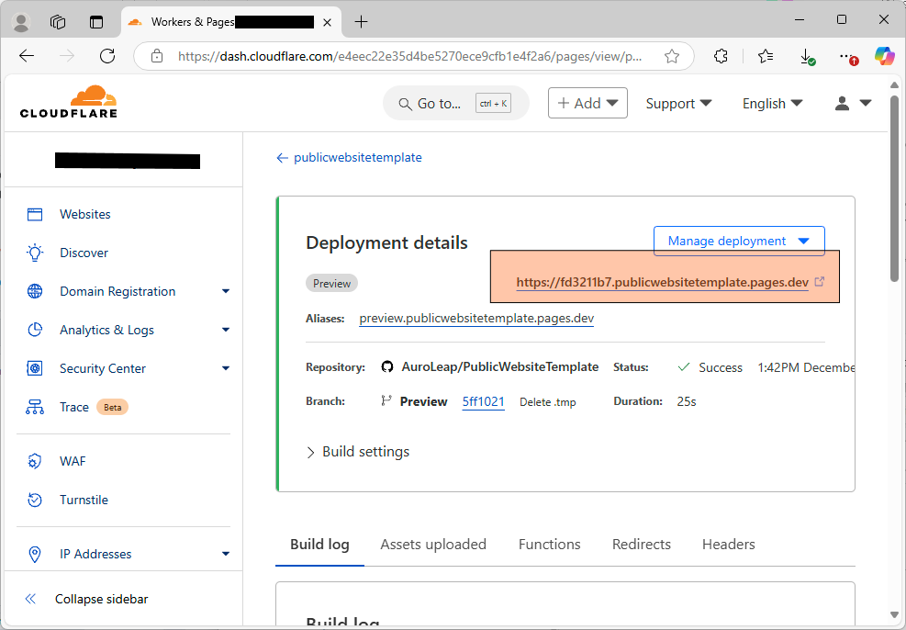Viewport: 906px width, 630px height.
Task: Click the Websites sidebar icon
Action: pyautogui.click(x=35, y=214)
